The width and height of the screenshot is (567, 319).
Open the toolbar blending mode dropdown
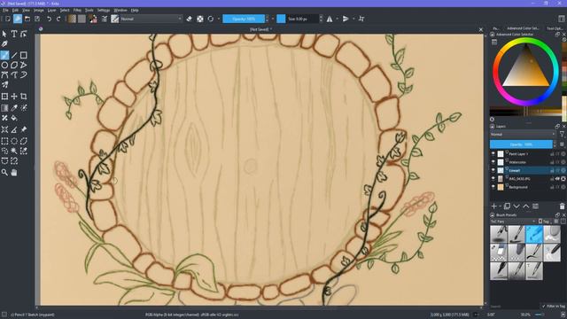[151, 19]
